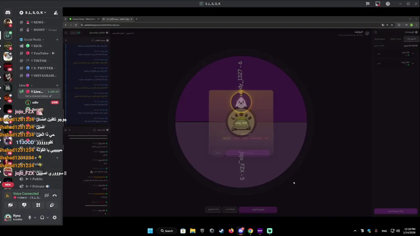This screenshot has width=420, height=236.
Task: Open new tab in streamed browser
Action: [x=136, y=19]
